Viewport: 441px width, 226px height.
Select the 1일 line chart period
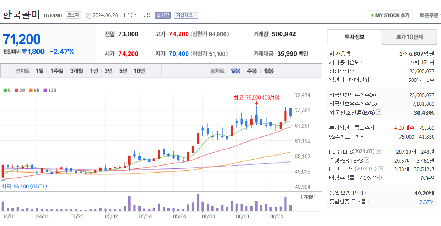click(x=40, y=71)
